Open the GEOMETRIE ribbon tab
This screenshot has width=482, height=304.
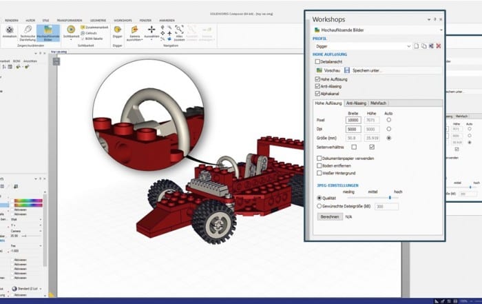(98, 20)
